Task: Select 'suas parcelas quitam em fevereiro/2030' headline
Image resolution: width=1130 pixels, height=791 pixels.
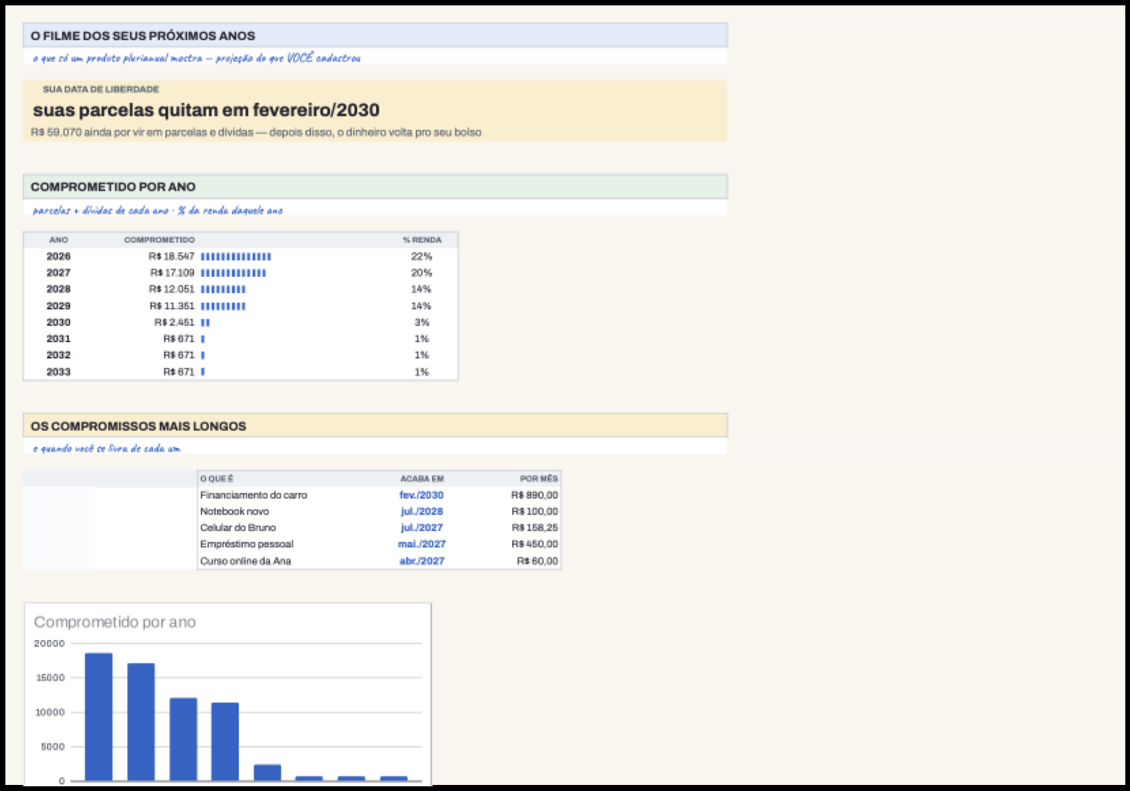Action: (206, 110)
